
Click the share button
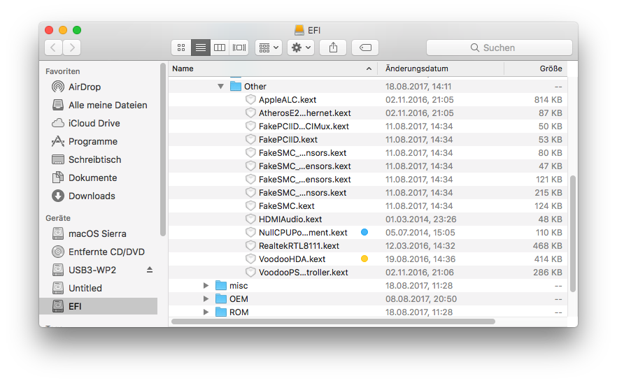(x=333, y=48)
